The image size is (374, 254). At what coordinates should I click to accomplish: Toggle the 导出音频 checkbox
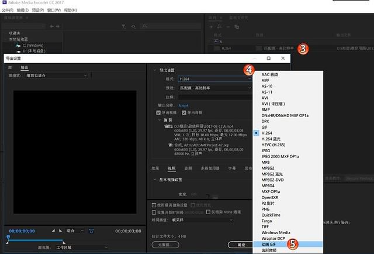[x=184, y=112]
